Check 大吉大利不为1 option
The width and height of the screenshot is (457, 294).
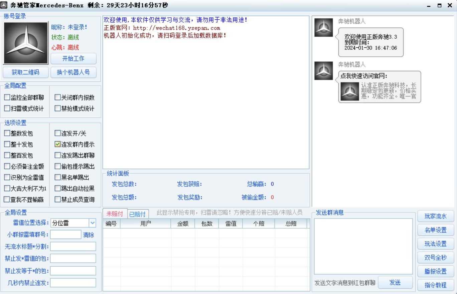[7, 189]
